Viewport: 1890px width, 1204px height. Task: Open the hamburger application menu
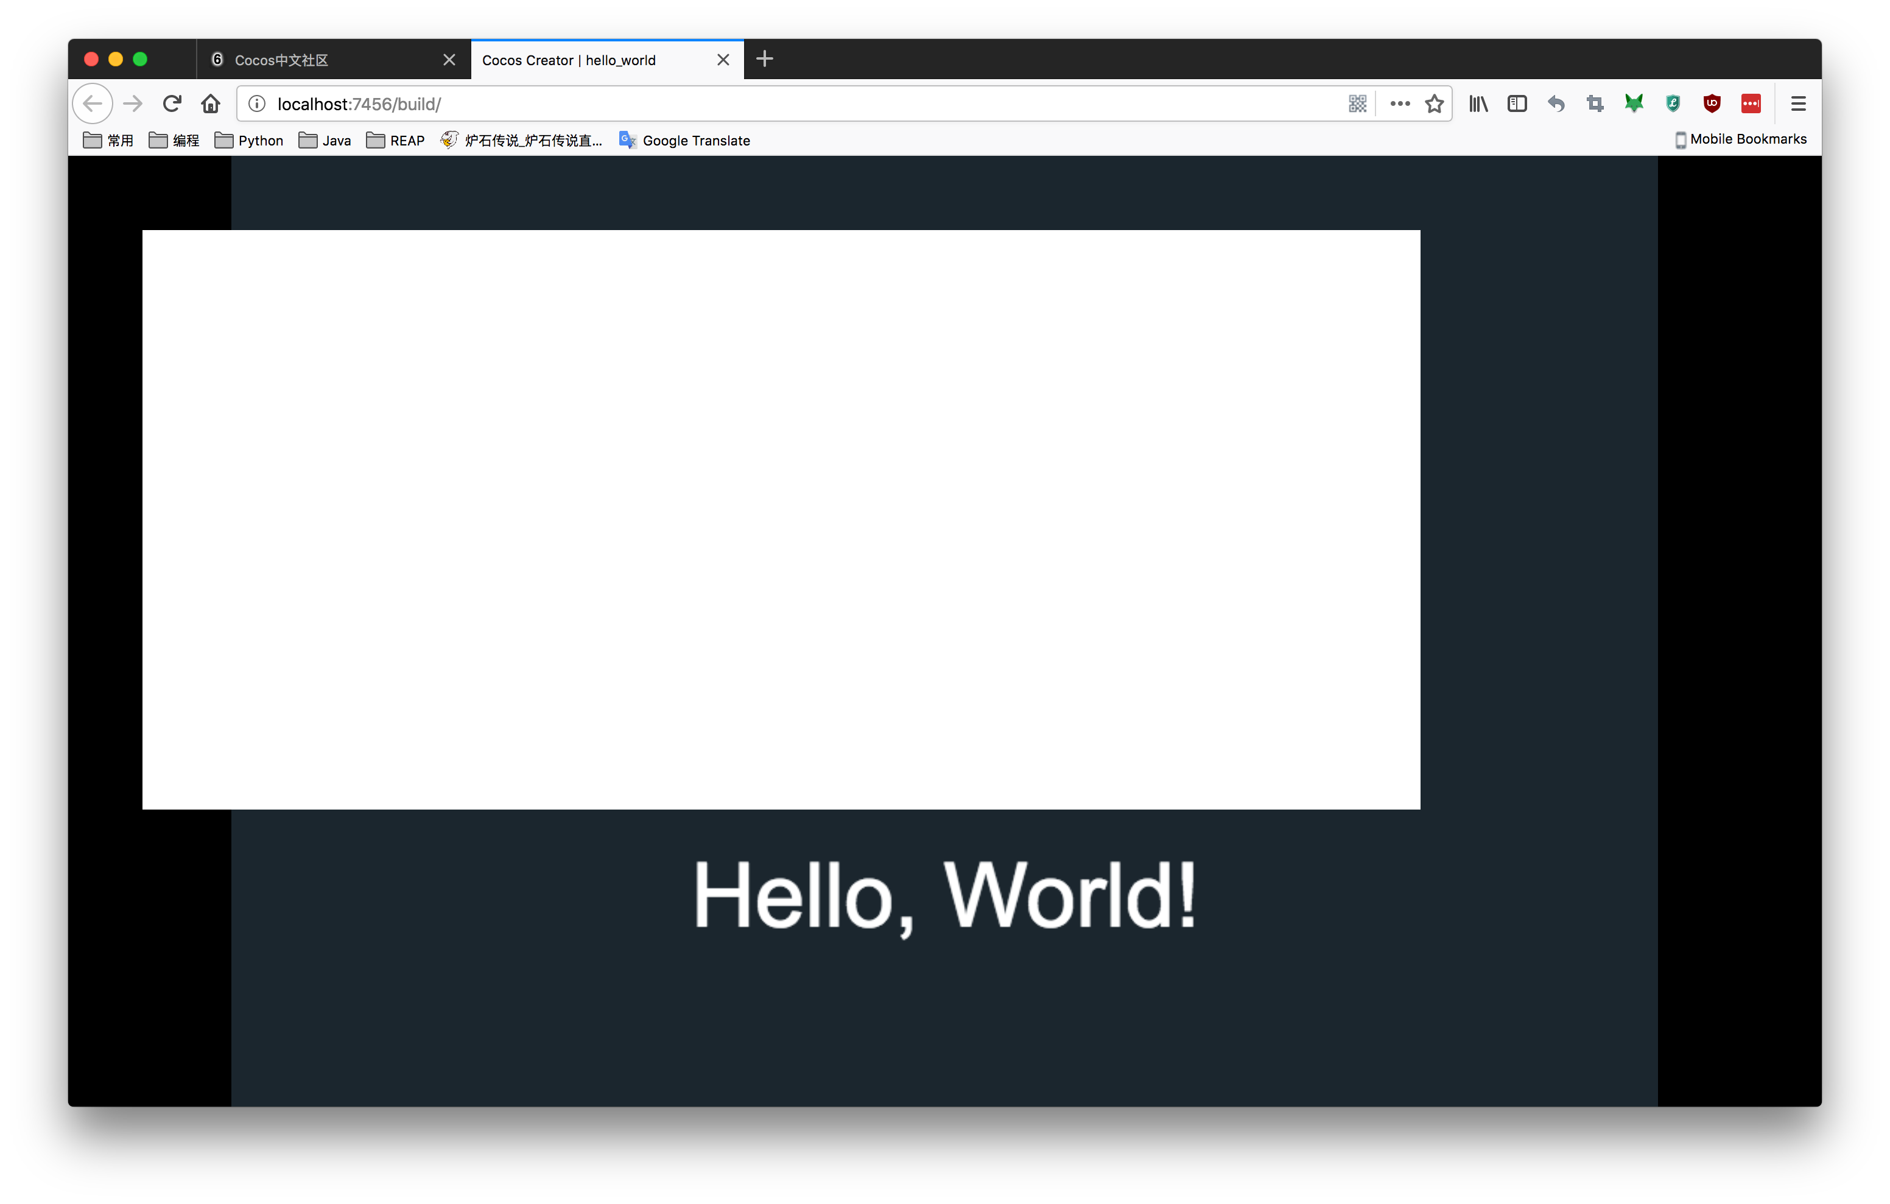tap(1798, 103)
